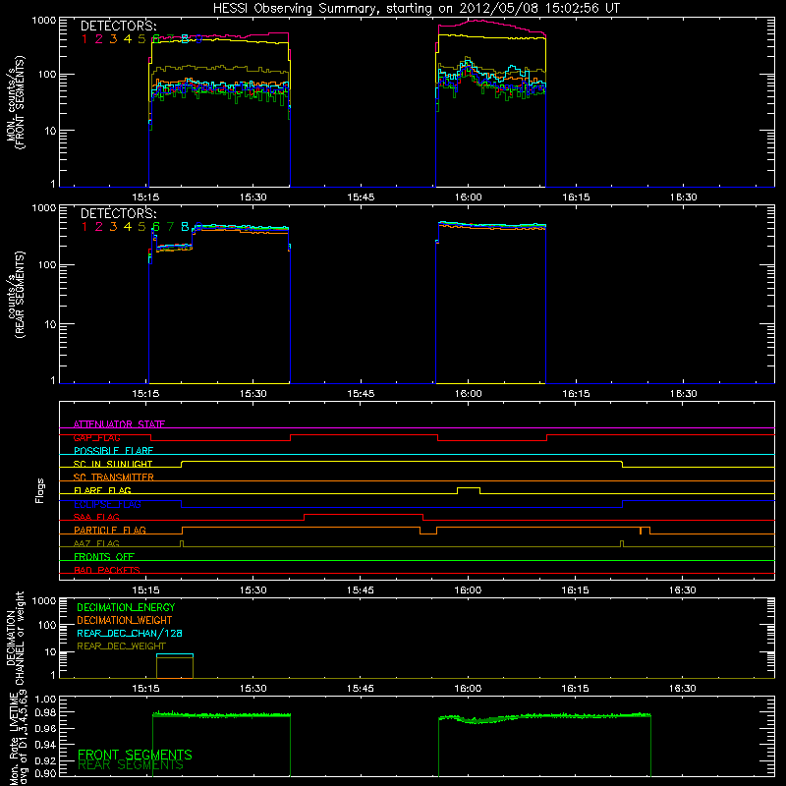This screenshot has height=786, width=786.
Task: Click the HESSI Observing Summary title text
Action: click(417, 9)
